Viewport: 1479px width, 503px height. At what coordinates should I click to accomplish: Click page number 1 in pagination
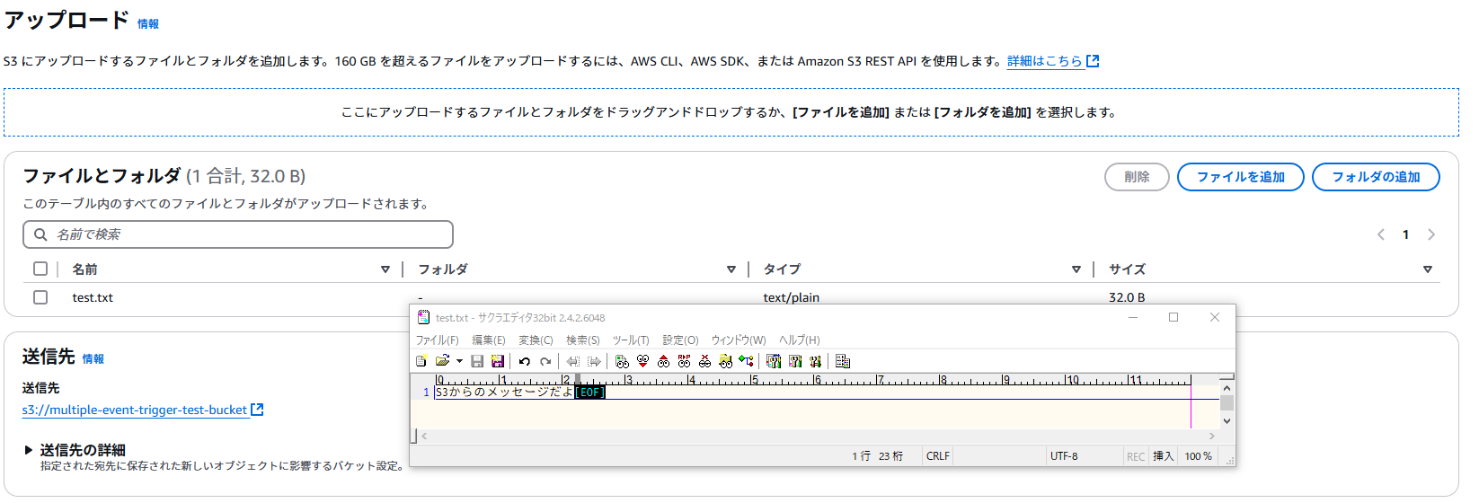tap(1406, 234)
